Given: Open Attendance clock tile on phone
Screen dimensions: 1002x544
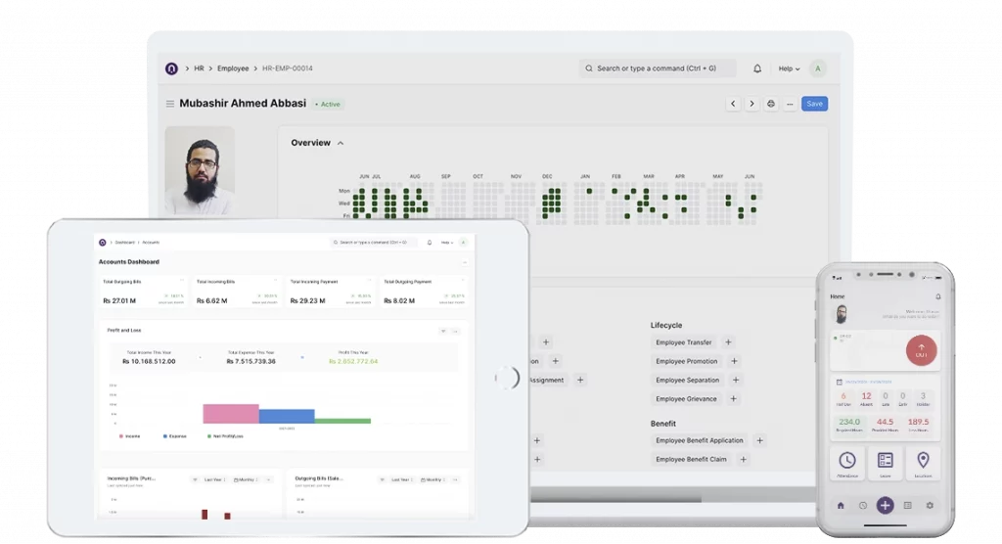Looking at the screenshot, I should click(x=847, y=464).
